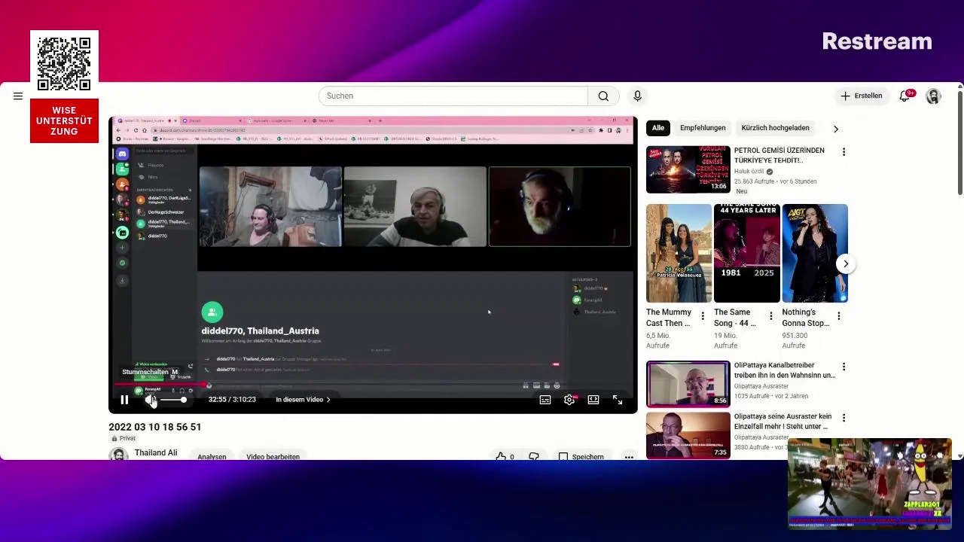Start voice search with the microphone icon
This screenshot has height=542, width=964.
[637, 96]
